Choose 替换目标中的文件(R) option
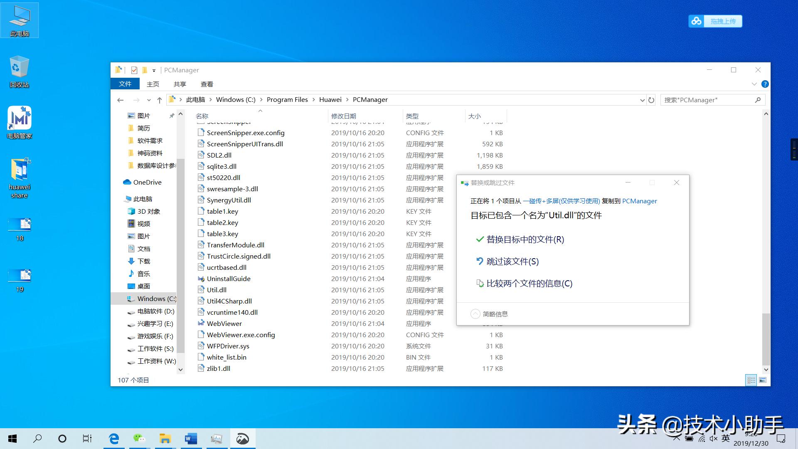 pos(525,239)
